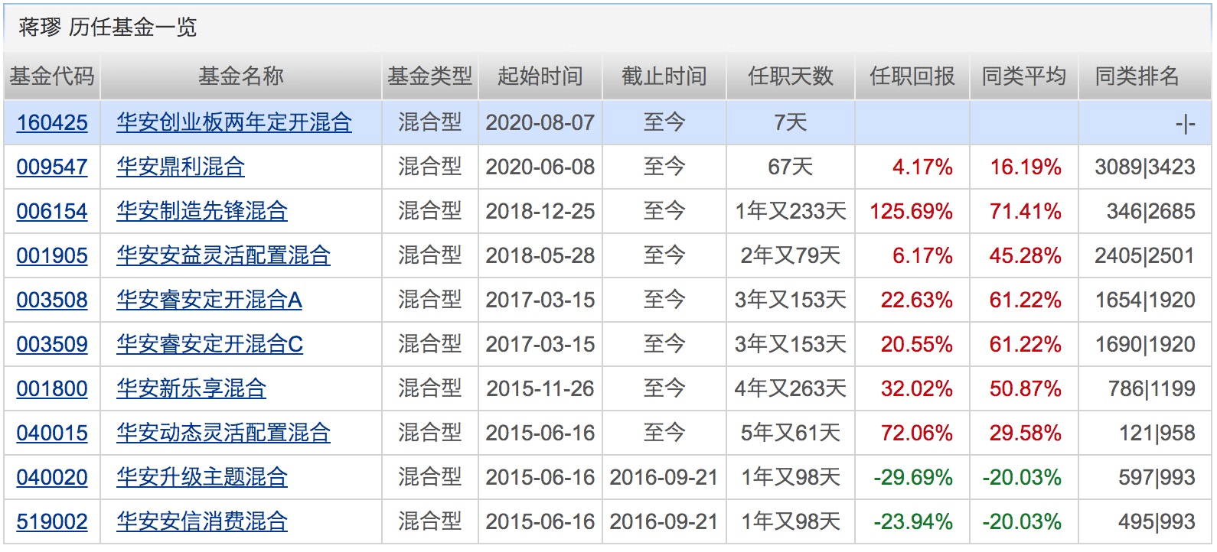Open fund code link 001905
The height and width of the screenshot is (552, 1217).
pos(52,255)
